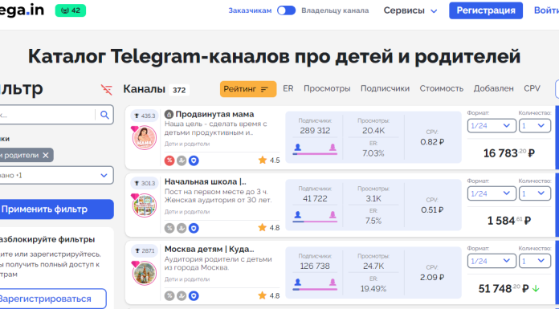Click Применить фильтр button
Viewport: 559px width, 309px height.
tap(56, 209)
